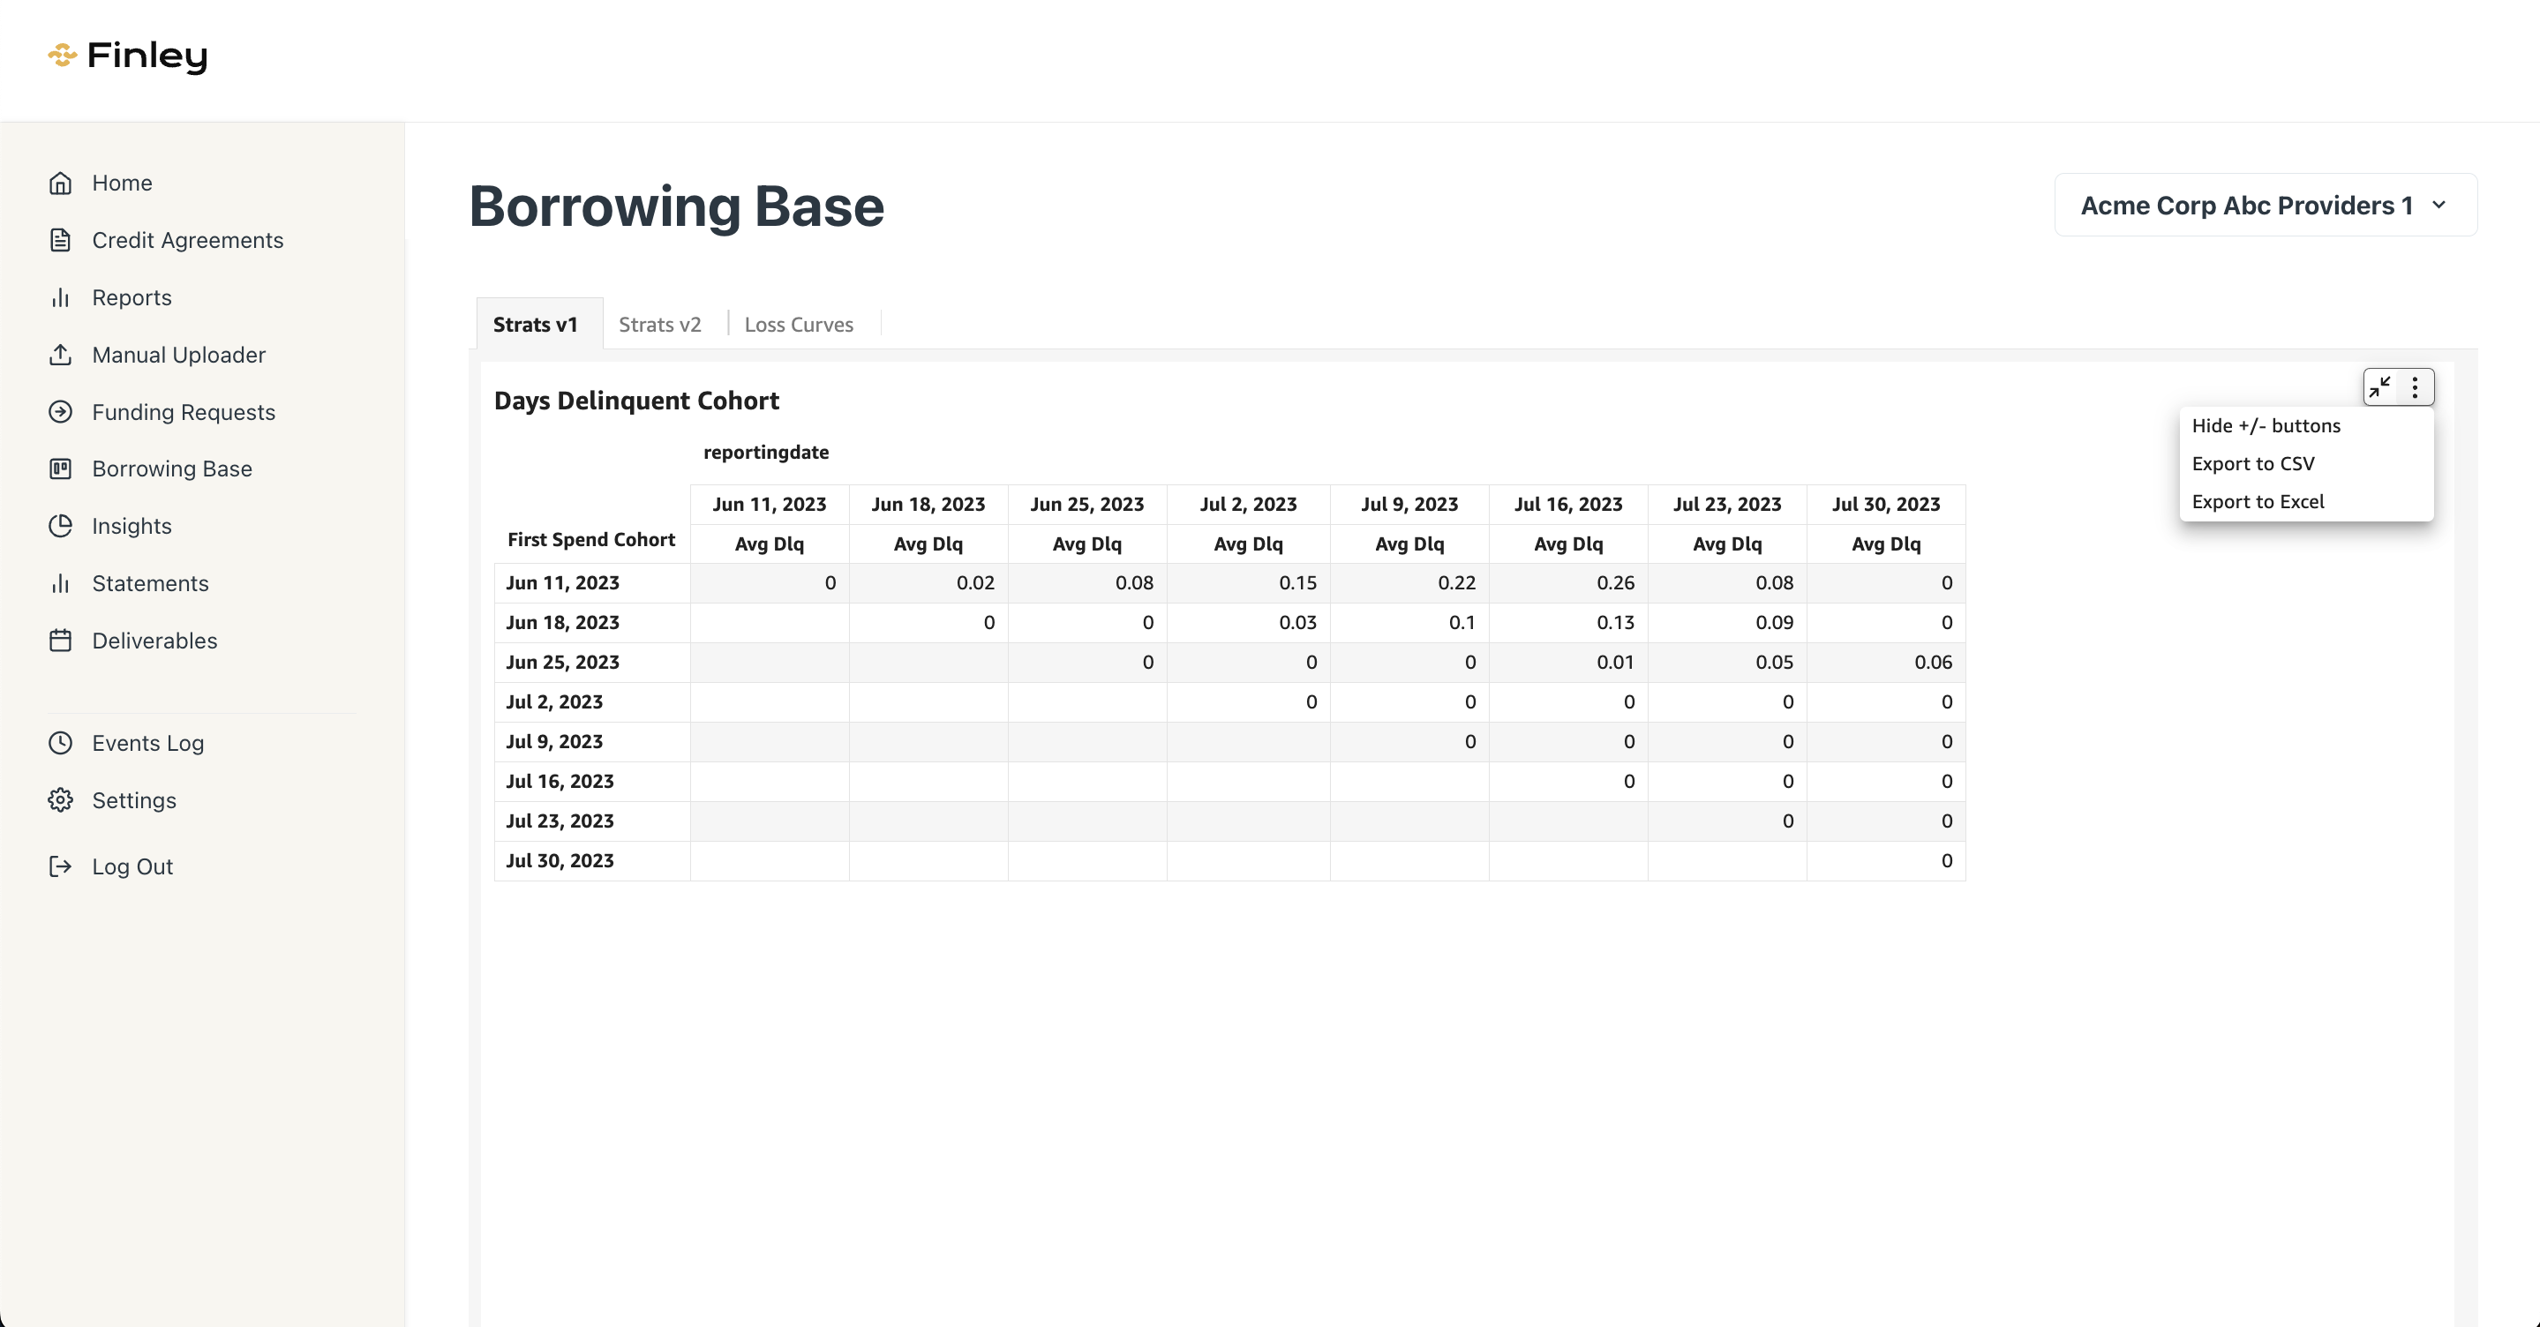Viewport: 2540px width, 1327px height.
Task: Open the Acme Corp Abc Providers dropdown
Action: (x=2265, y=205)
